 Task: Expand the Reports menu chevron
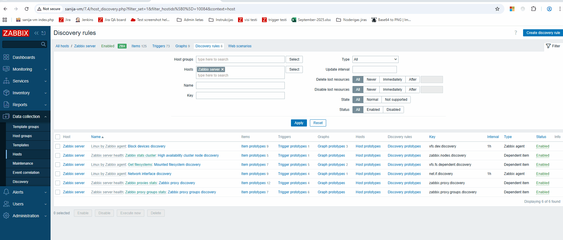click(x=46, y=105)
